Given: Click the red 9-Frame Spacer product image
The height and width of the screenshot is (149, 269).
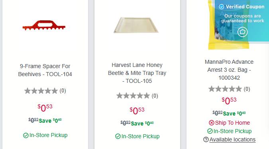Looking at the screenshot, I should [x=44, y=25].
